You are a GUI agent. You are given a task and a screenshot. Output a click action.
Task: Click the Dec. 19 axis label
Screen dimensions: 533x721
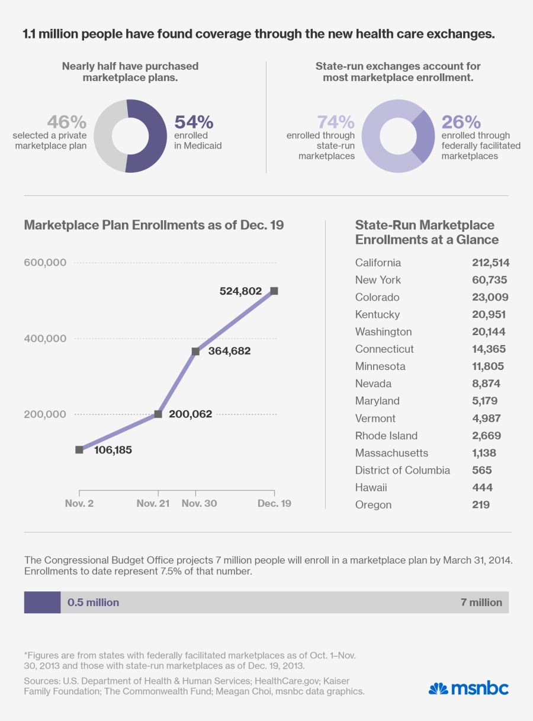click(274, 503)
